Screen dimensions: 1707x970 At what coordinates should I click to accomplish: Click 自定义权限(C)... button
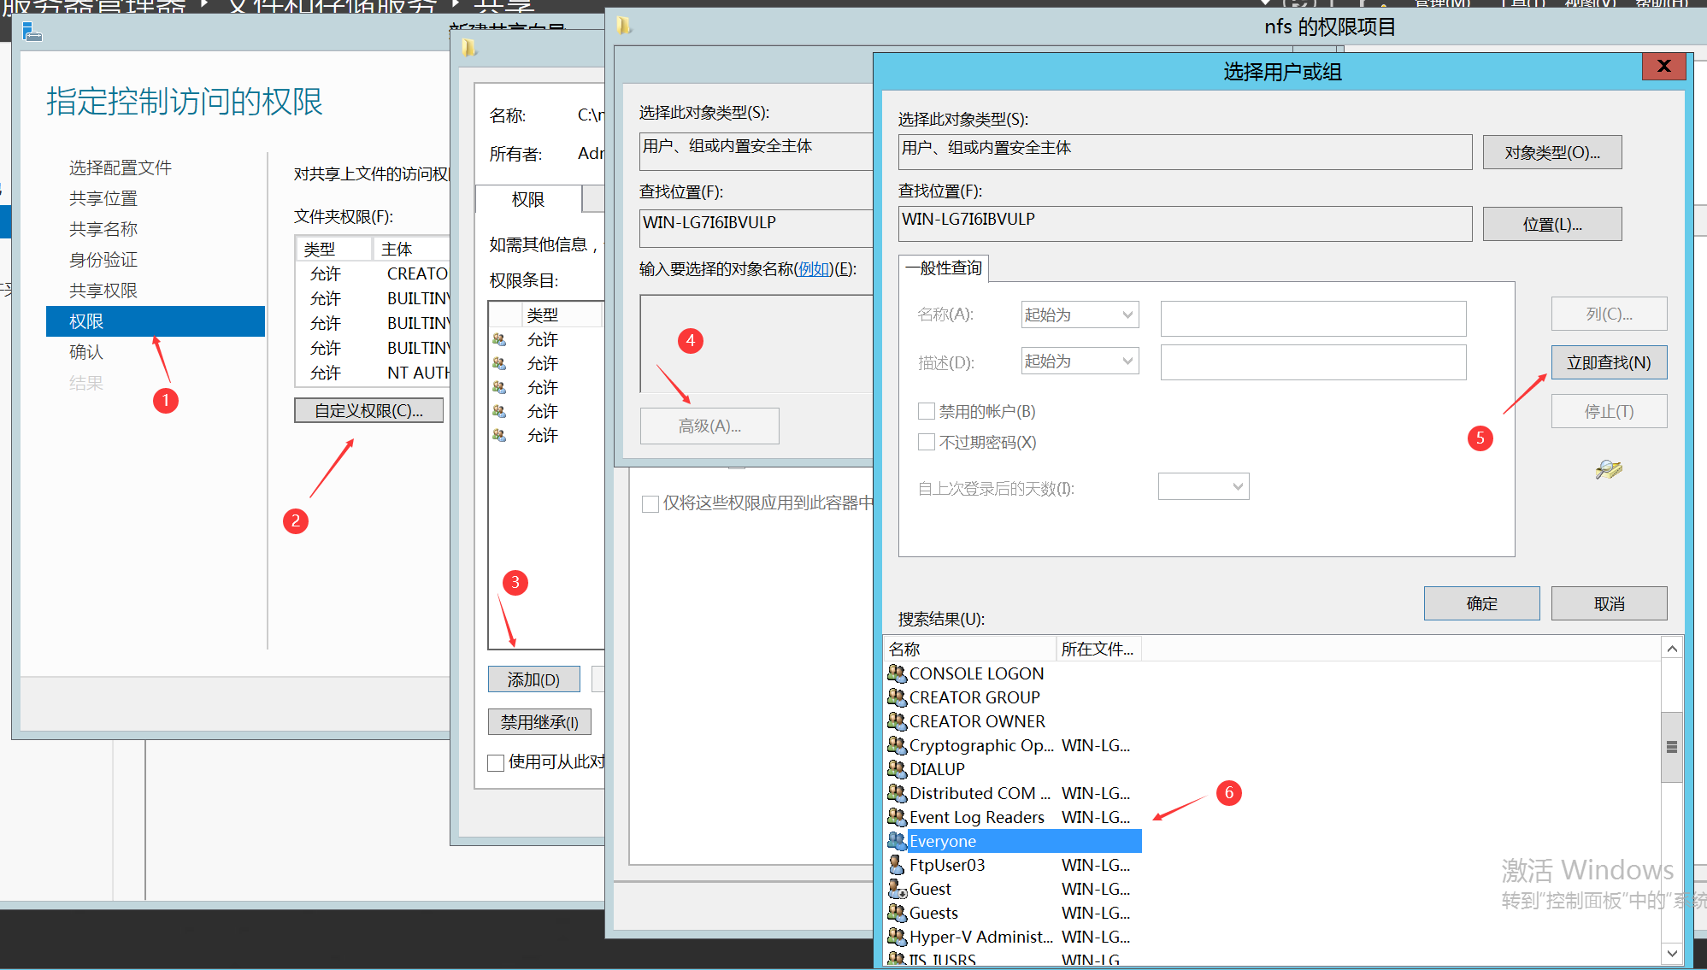click(369, 410)
